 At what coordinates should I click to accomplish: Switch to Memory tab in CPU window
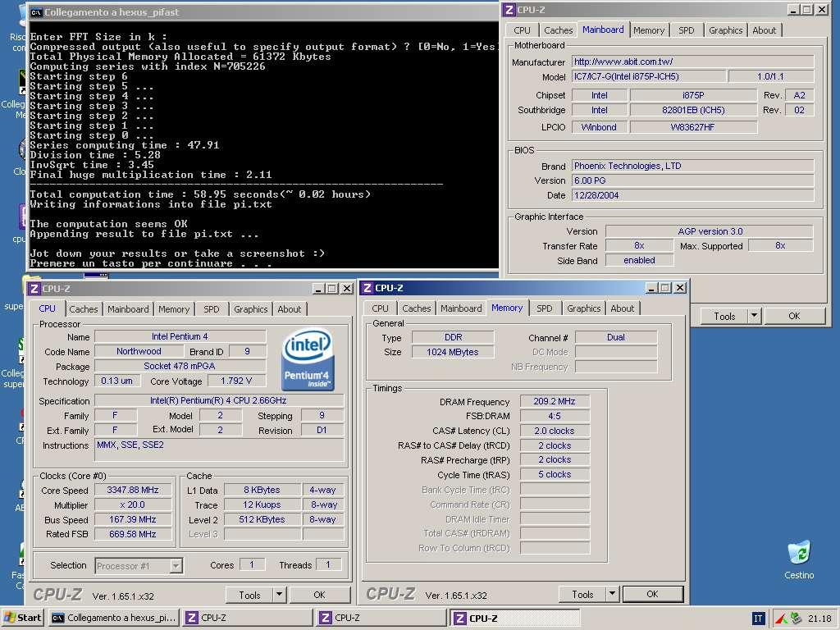coord(174,309)
